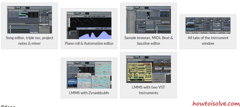The height and width of the screenshot is (107, 240).
Task: Open the Song editor, triple osc screenshot thumbnail
Action: pyautogui.click(x=29, y=20)
